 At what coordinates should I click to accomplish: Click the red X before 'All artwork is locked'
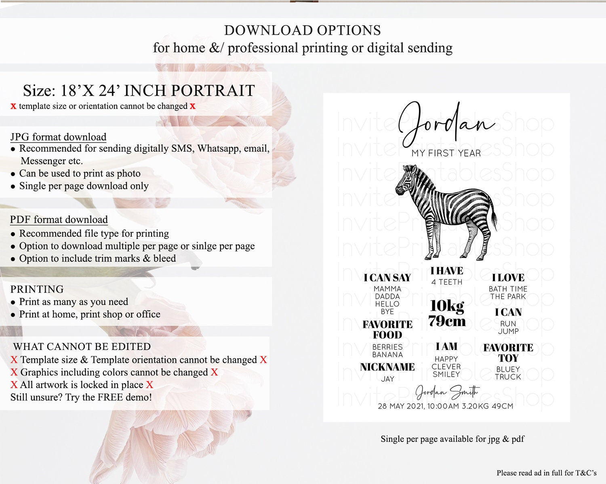click(x=14, y=385)
